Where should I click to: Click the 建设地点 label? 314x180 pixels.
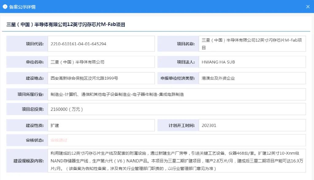pos(35,78)
